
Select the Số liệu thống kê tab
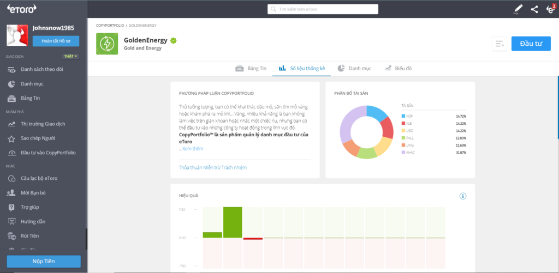pos(301,68)
